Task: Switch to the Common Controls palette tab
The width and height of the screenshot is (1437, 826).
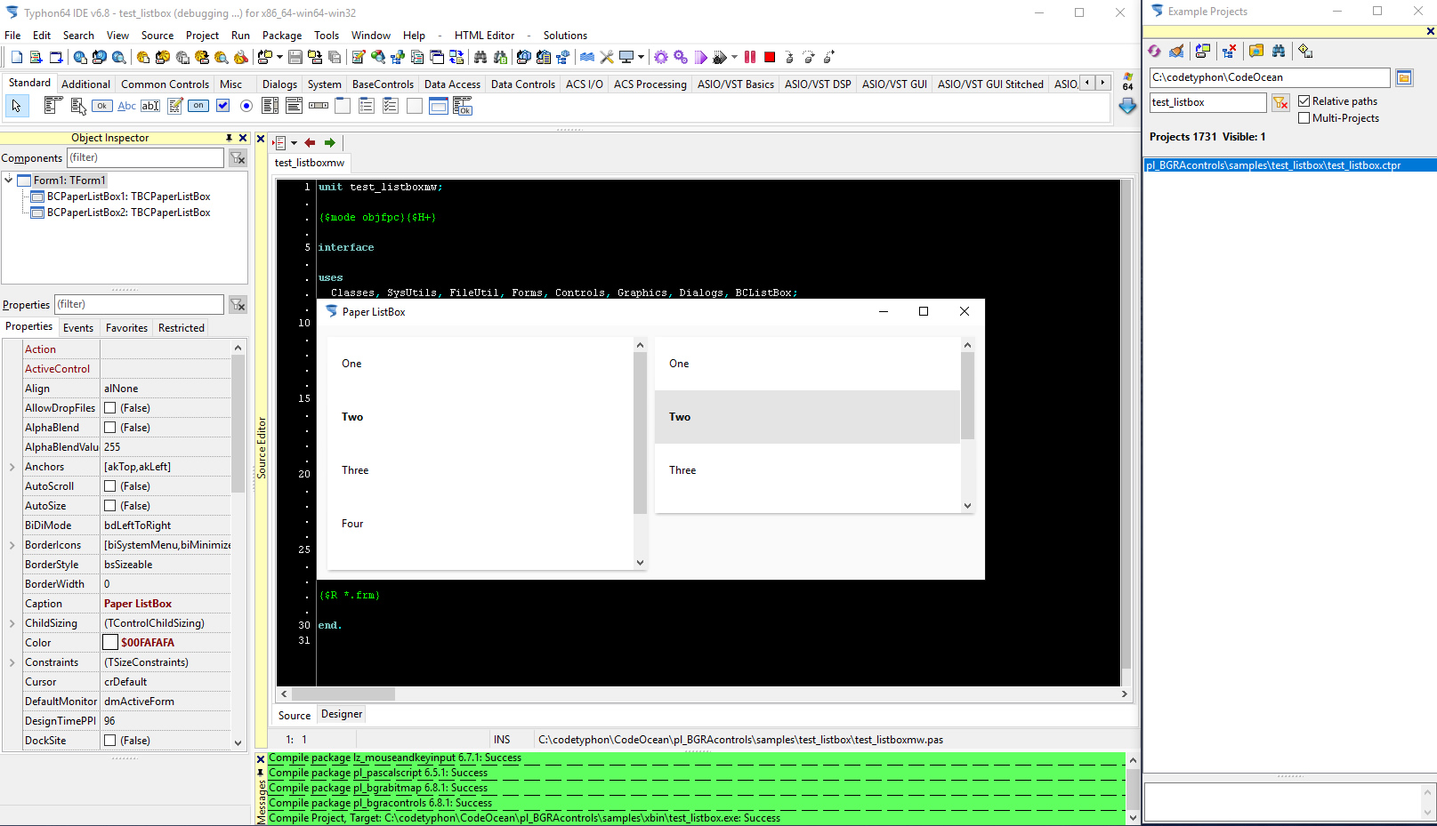Action: (x=165, y=84)
